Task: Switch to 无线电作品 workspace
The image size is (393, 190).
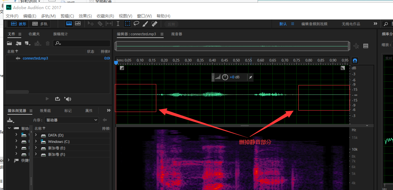Action: coord(351,24)
